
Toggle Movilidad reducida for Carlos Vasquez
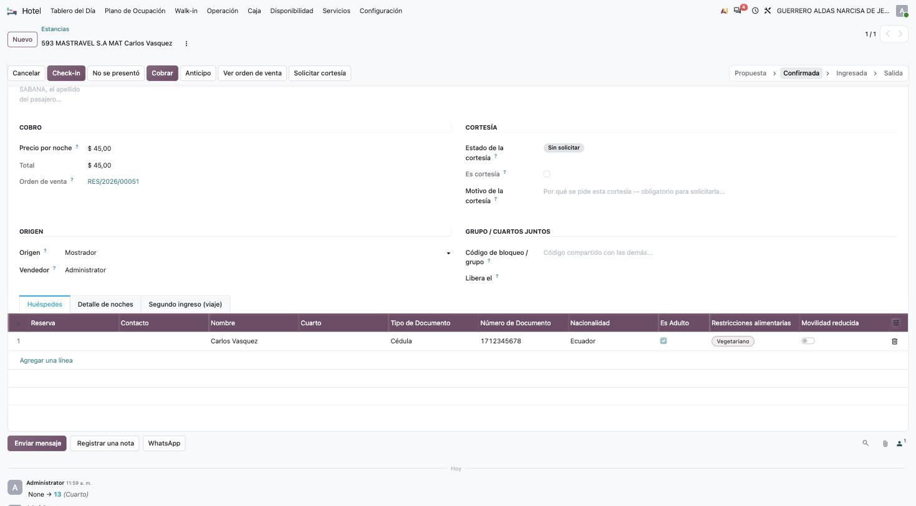[x=808, y=341]
